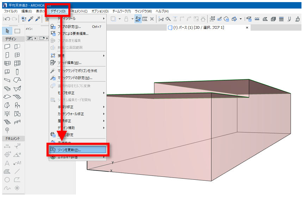Image resolution: width=305 pixels, height=197 pixels.
Task: Expand the marquee selection method flyout
Action: 47,38
